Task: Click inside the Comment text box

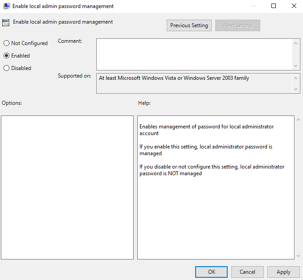Action: point(194,54)
